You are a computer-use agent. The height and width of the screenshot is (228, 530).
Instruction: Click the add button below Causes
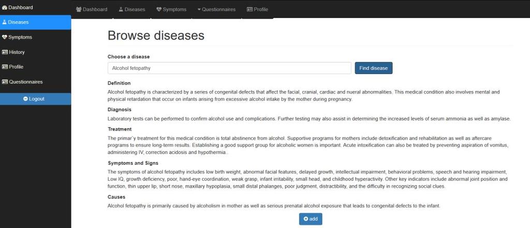[311, 219]
